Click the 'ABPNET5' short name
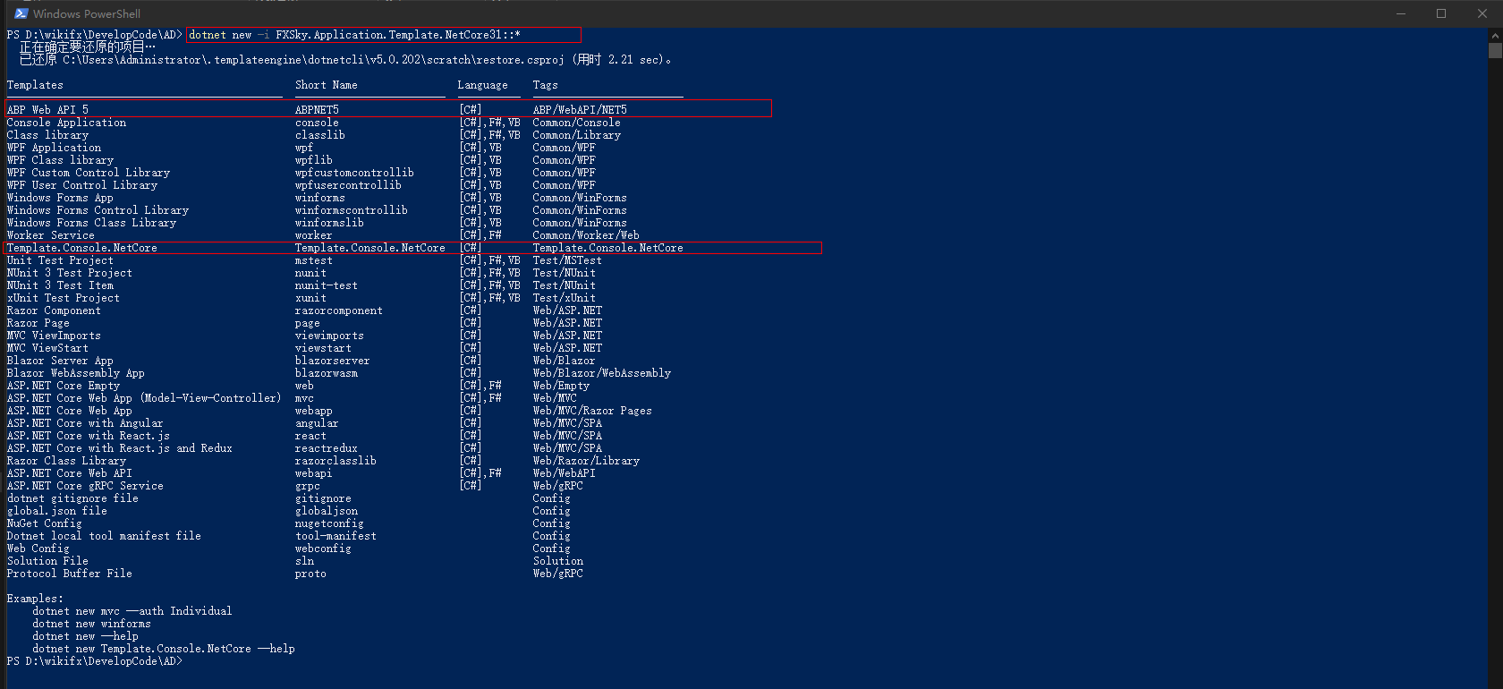This screenshot has width=1503, height=689. [x=317, y=110]
